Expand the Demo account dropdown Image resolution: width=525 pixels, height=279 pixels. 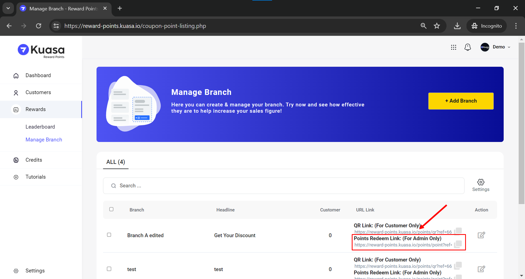(496, 47)
